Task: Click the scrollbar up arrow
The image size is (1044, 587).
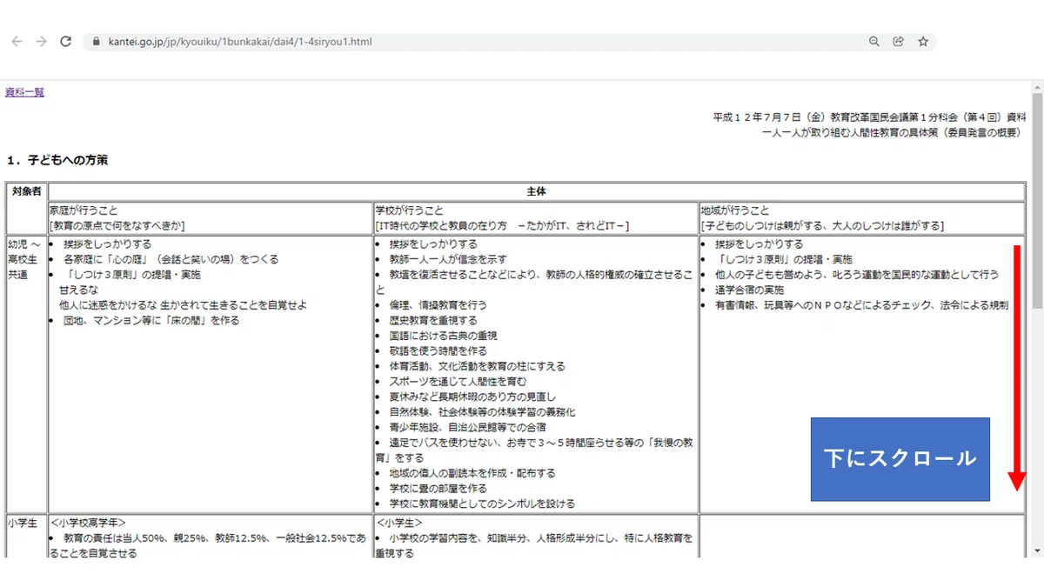Action: click(x=1037, y=86)
